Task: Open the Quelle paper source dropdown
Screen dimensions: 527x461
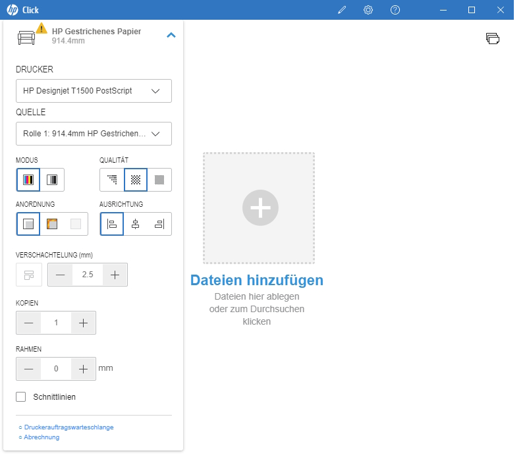Action: 94,134
